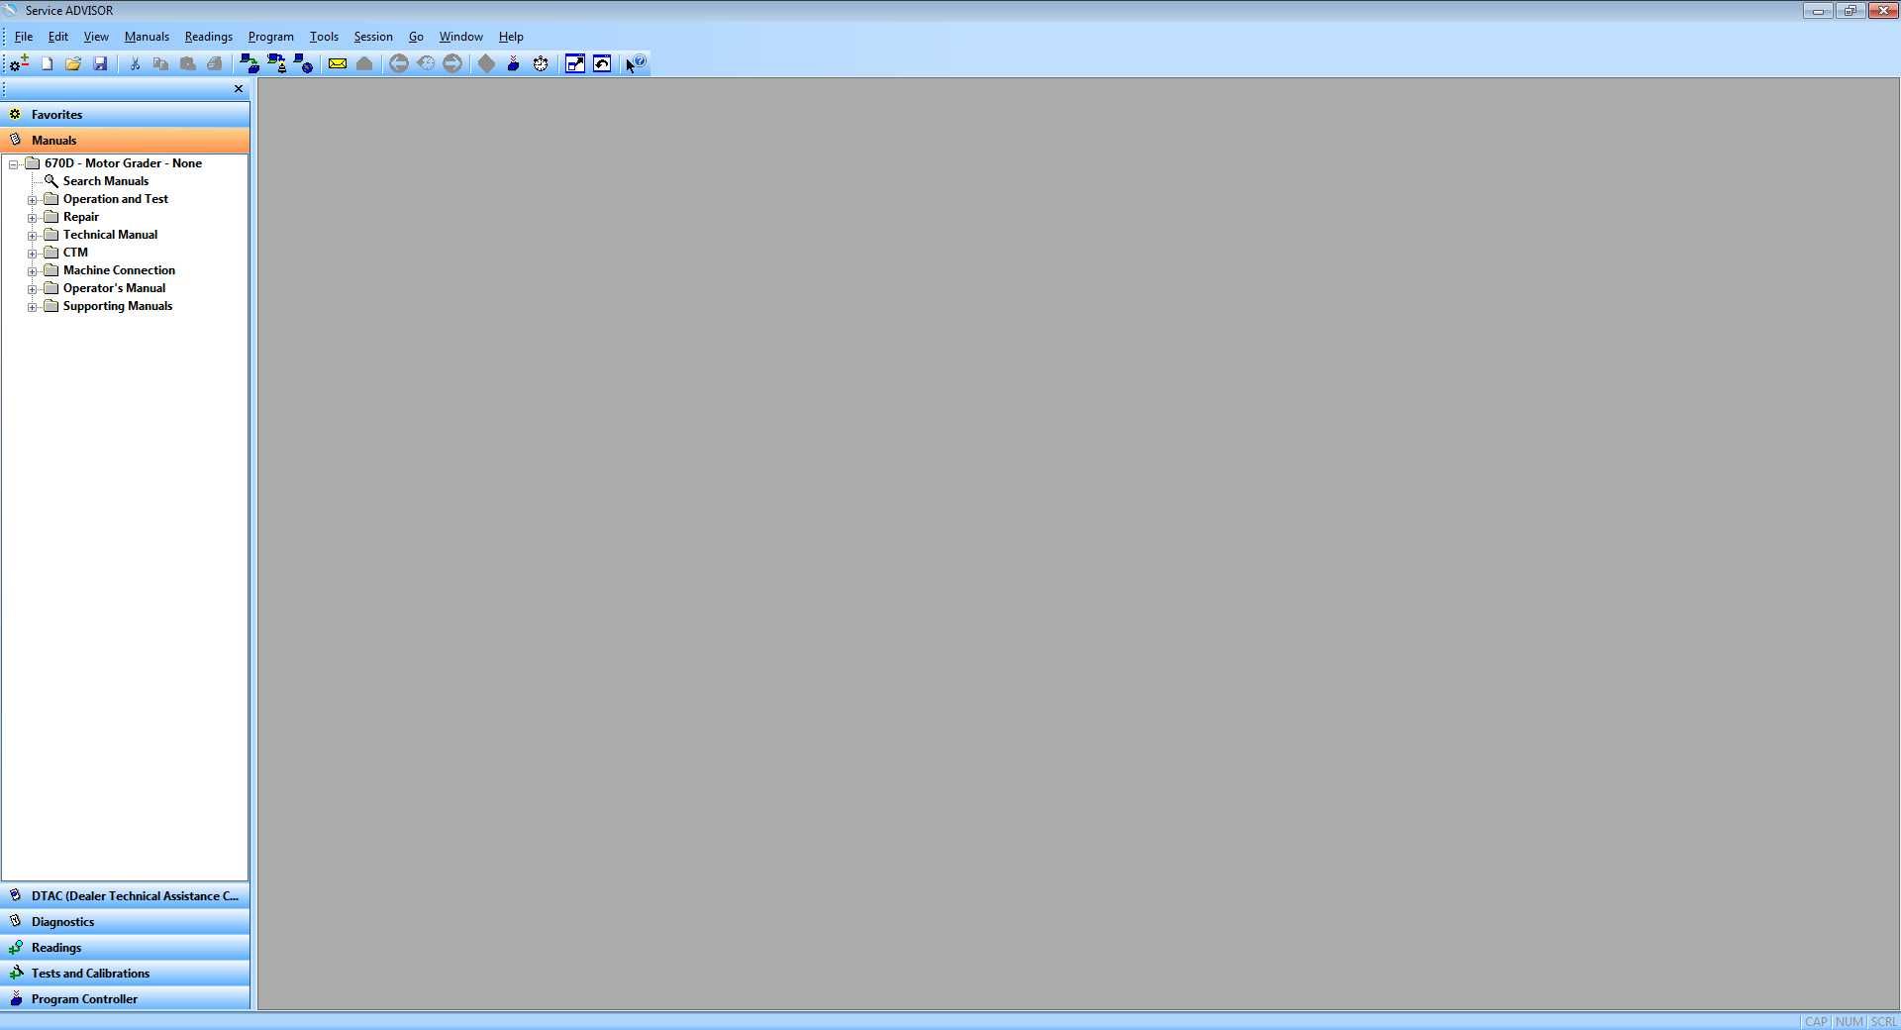The image size is (1901, 1030).
Task: Open the Window menu
Action: [461, 37]
